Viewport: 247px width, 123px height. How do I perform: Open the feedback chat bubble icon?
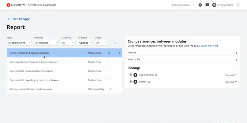coord(207,5)
